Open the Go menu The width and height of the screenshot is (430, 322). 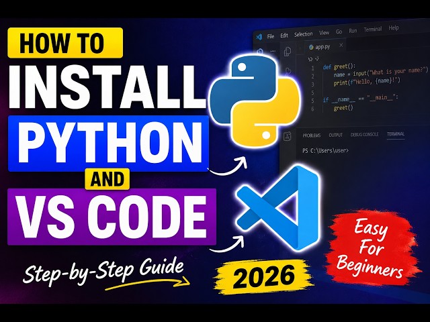[339, 32]
